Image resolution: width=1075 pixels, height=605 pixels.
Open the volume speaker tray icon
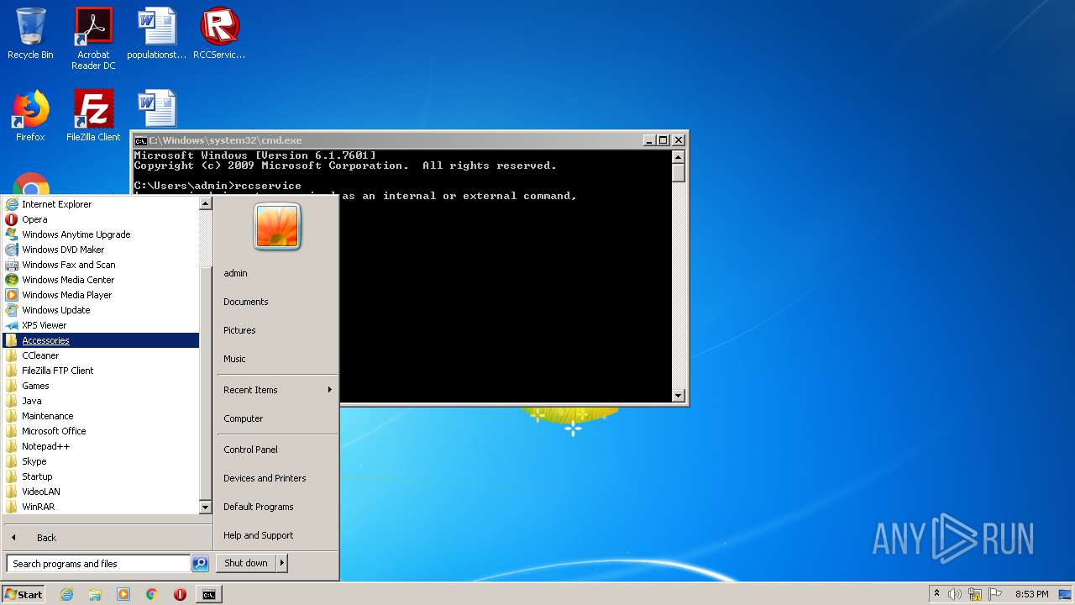click(954, 594)
